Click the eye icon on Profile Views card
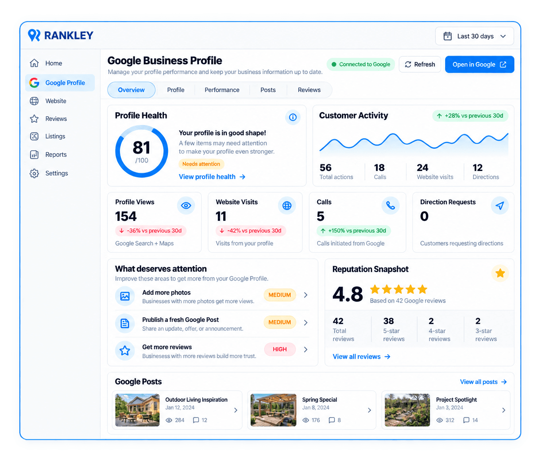Viewport: 544px width, 457px height. 186,206
